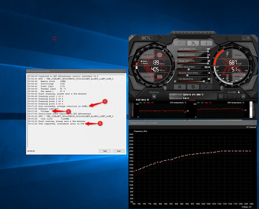Click the Core Clock Curve value
The height and width of the screenshot is (209, 259).
click(207, 67)
